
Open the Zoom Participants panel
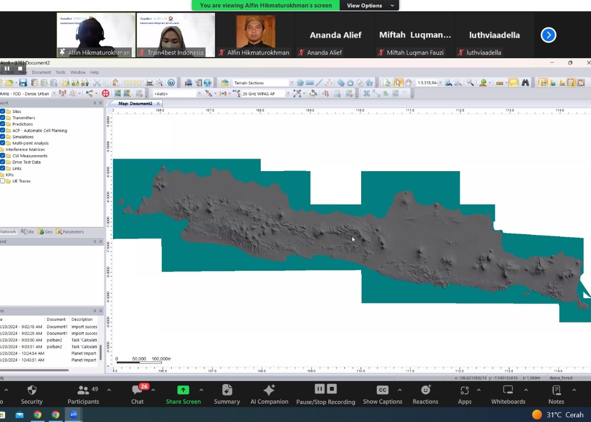83,395
